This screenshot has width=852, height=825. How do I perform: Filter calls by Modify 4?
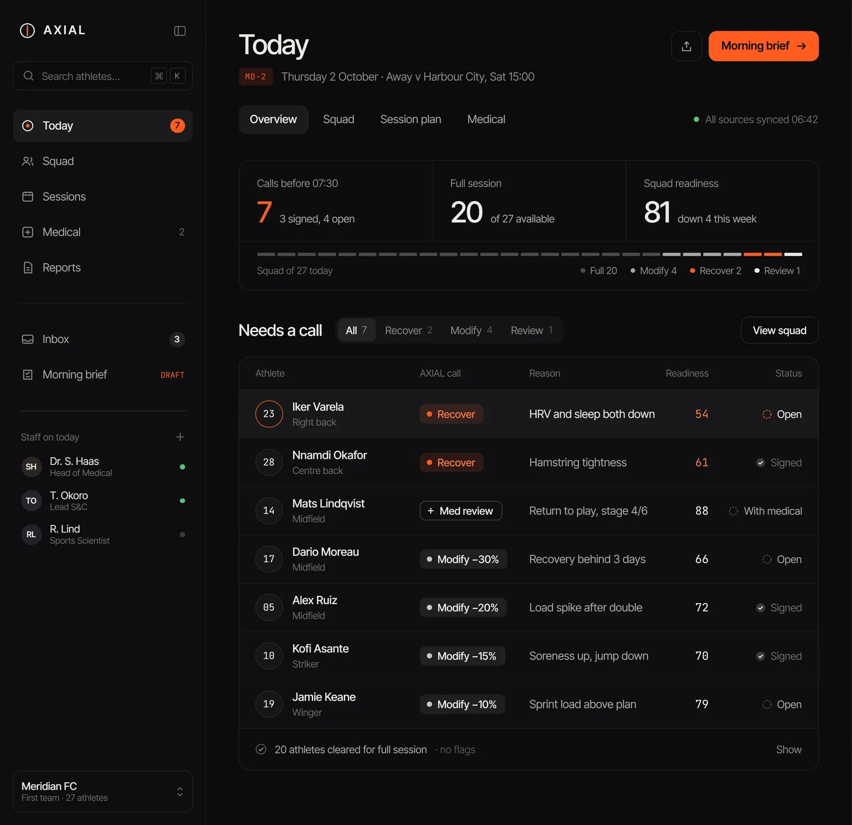471,330
